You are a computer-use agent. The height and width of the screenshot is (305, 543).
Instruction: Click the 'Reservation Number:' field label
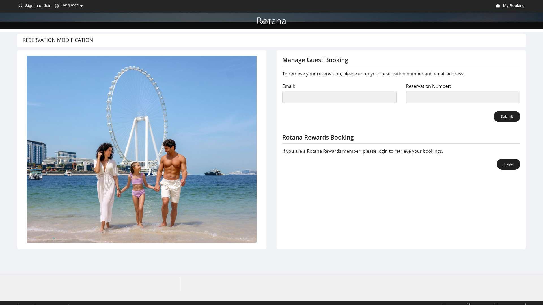point(428,86)
